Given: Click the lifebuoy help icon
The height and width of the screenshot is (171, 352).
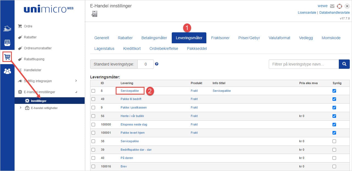Looking at the screenshot, I should [339, 6].
